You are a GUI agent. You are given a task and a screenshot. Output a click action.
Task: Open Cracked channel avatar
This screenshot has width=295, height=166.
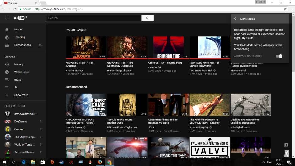8,129
